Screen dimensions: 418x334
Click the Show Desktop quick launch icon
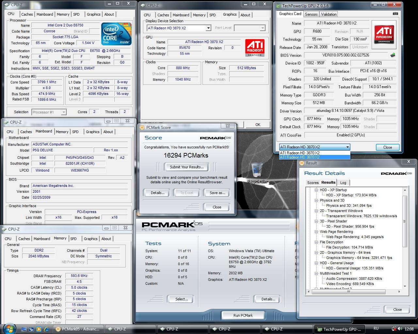point(24,329)
